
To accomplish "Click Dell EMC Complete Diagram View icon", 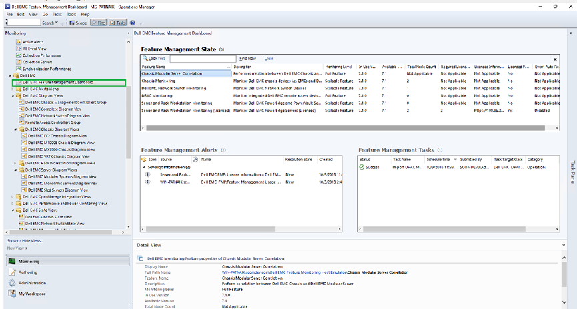I will pyautogui.click(x=21, y=109).
